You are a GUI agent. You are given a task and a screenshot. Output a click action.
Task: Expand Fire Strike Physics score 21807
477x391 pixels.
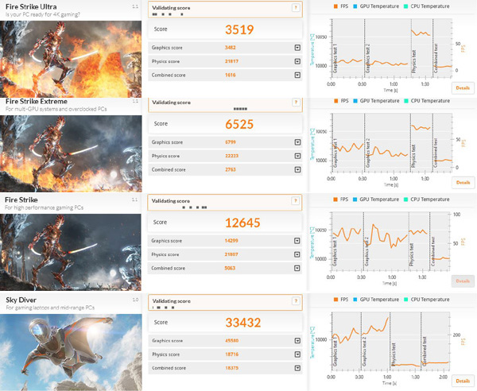[297, 254]
